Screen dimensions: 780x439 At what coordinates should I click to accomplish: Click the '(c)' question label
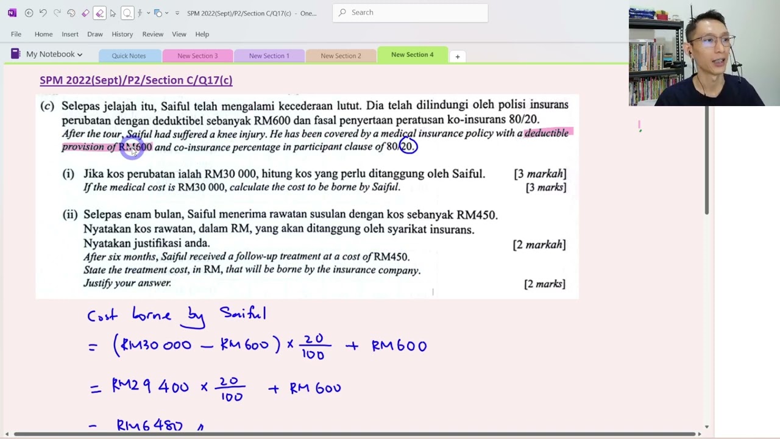[47, 106]
